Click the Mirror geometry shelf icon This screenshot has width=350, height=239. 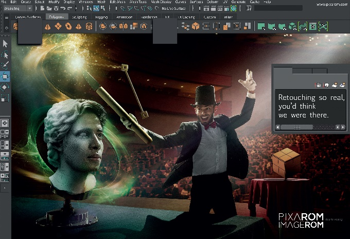click(x=123, y=26)
